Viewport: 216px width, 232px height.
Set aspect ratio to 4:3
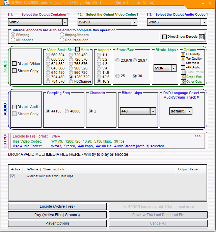pyautogui.click(x=99, y=64)
